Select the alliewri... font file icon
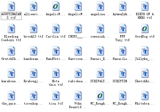160x112 pixels. click(x=34, y=6)
